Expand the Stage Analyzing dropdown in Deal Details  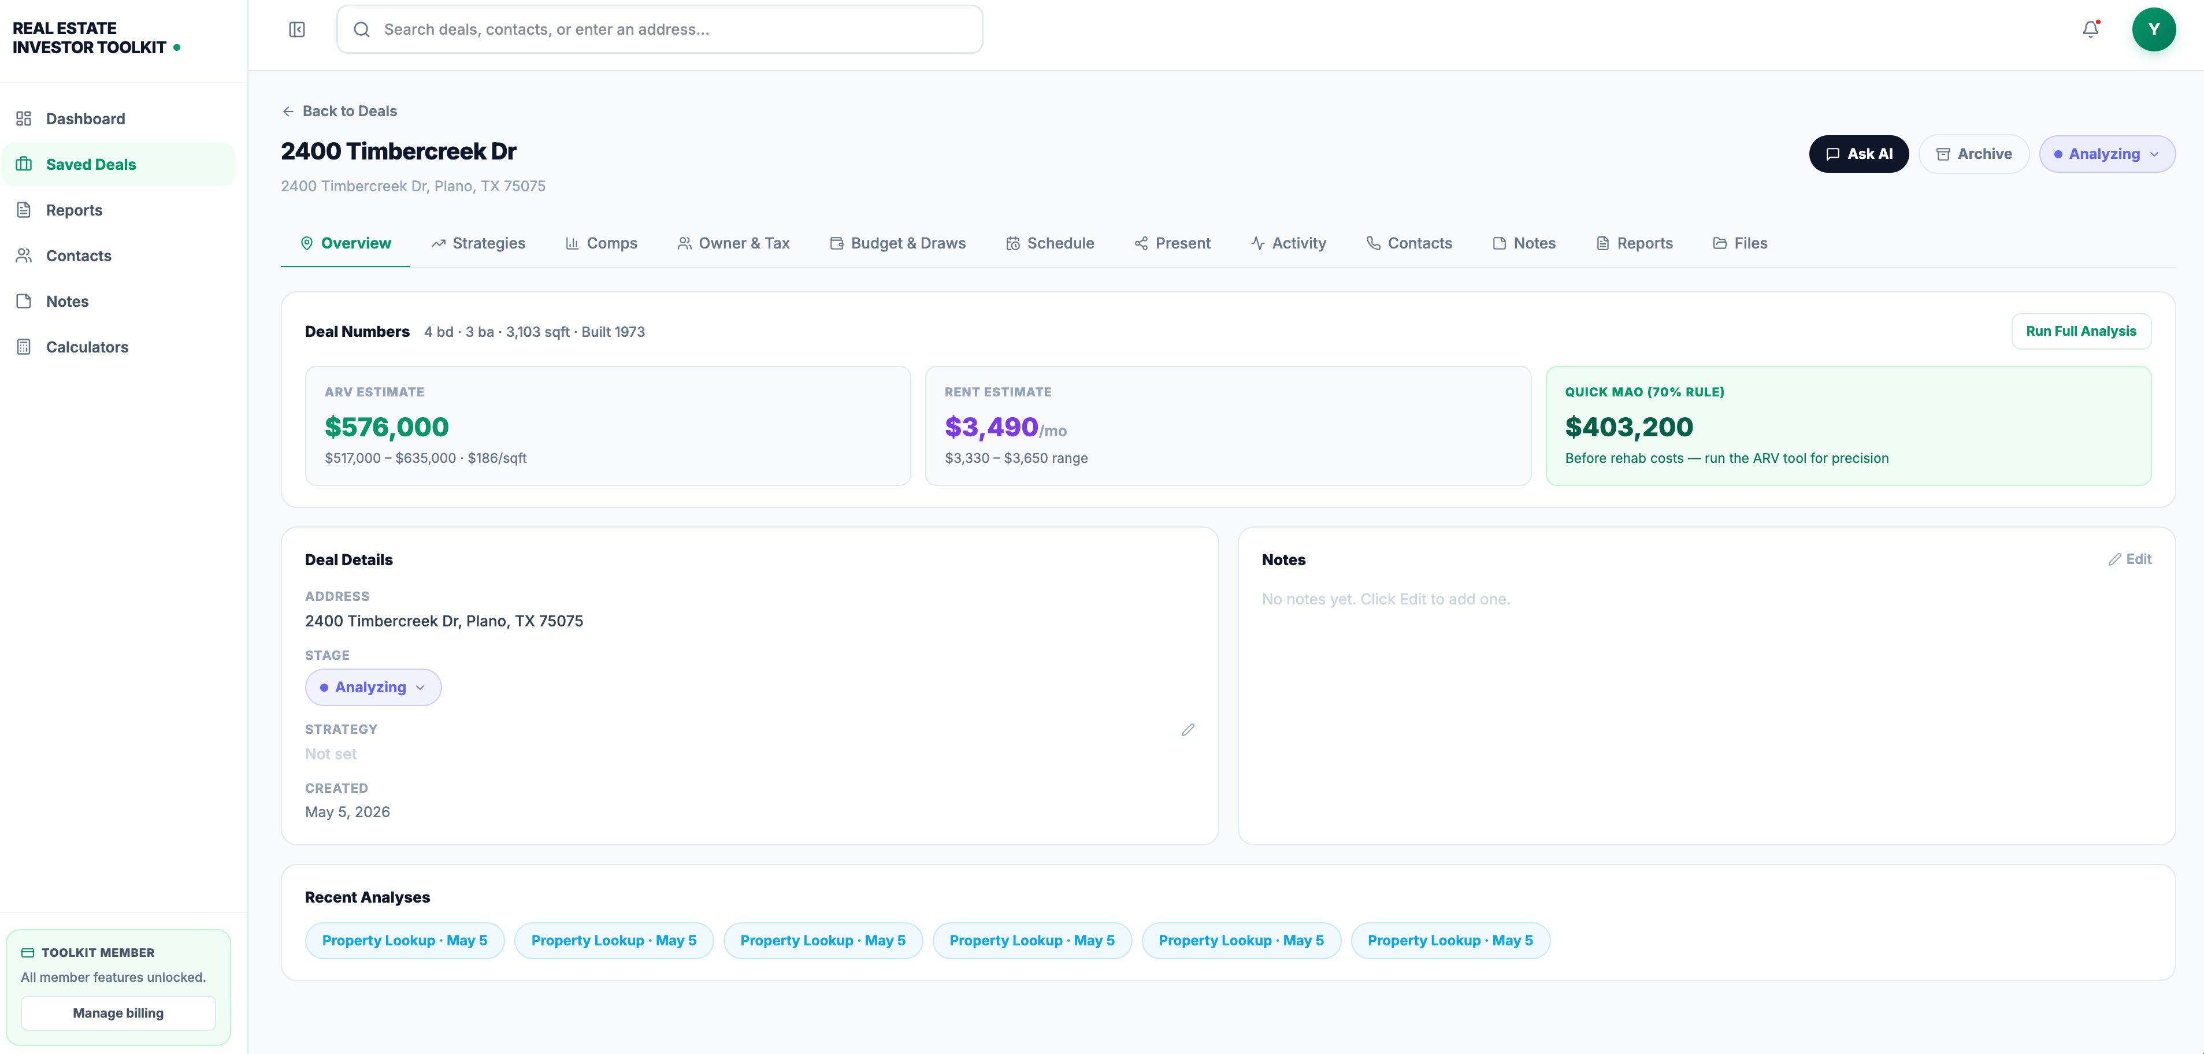373,687
